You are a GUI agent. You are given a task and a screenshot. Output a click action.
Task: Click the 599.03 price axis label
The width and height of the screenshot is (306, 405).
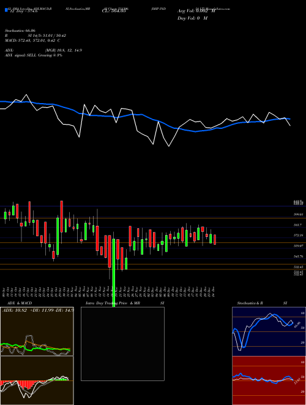pyautogui.click(x=299, y=214)
